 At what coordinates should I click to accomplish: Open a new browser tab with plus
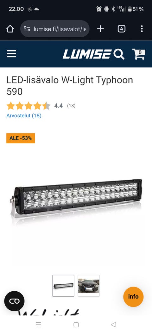click(x=100, y=29)
